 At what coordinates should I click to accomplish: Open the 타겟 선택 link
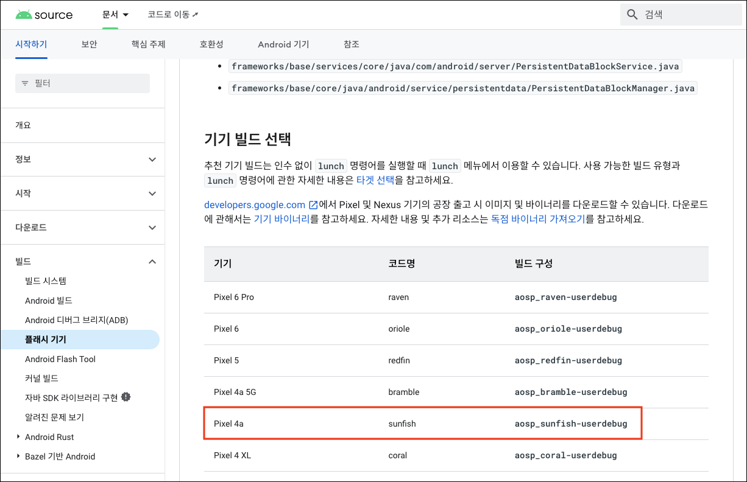coord(375,181)
